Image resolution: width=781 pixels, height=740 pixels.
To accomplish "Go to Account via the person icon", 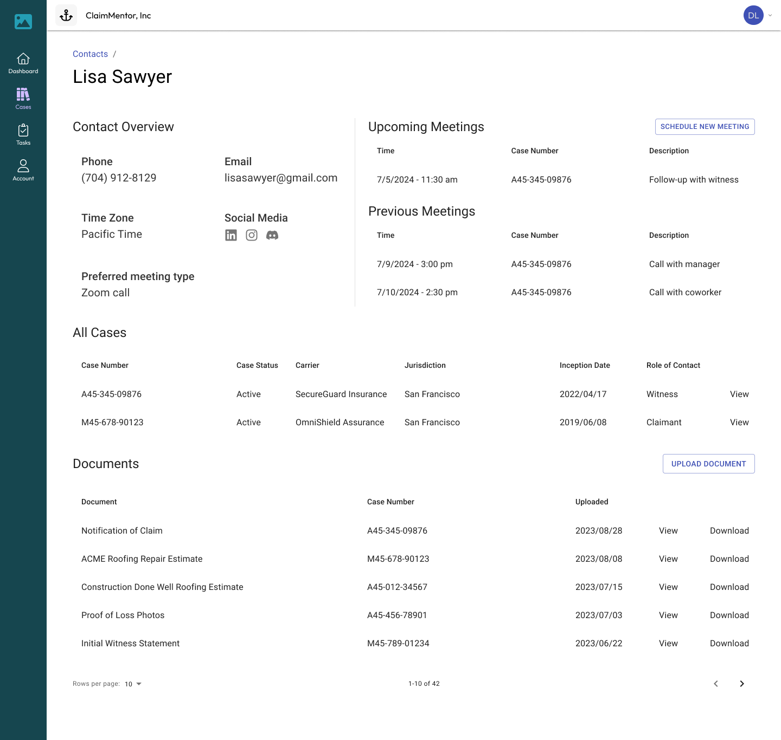I will tap(23, 170).
